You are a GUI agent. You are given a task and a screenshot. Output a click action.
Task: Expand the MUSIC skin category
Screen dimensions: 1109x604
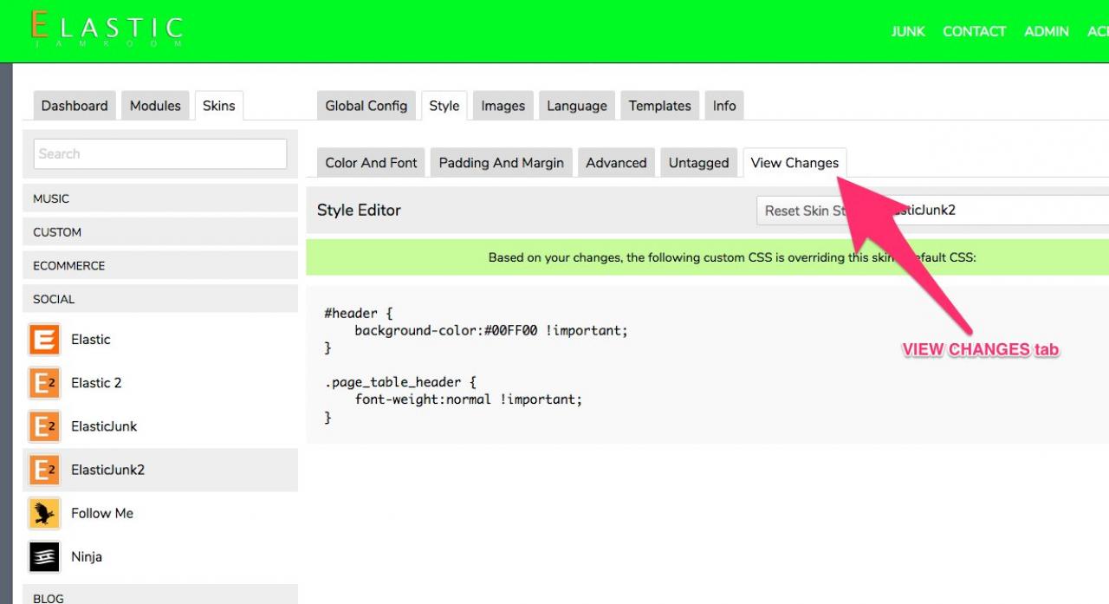[x=159, y=198]
